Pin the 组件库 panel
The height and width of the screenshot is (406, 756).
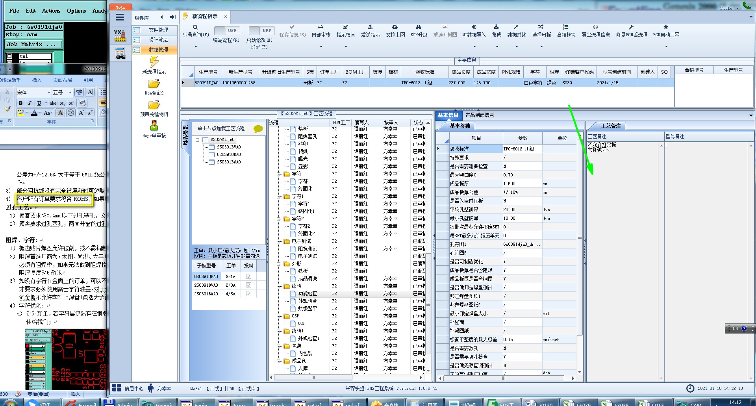coord(172,17)
